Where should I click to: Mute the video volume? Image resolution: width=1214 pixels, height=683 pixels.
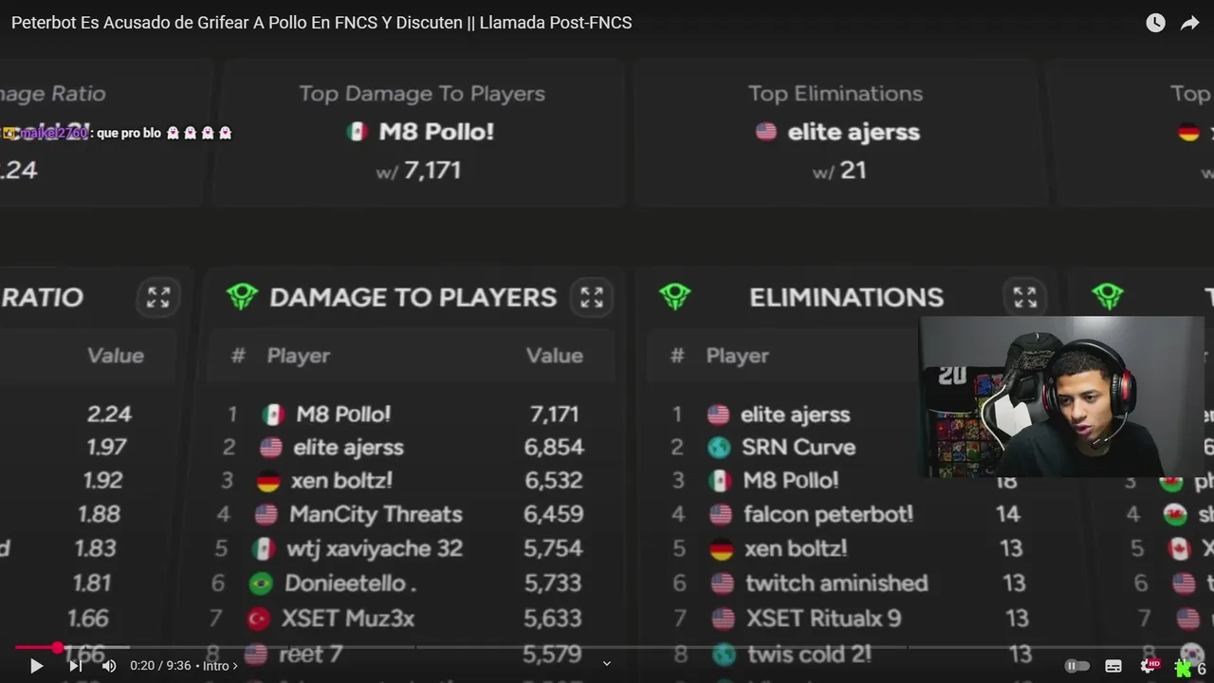click(x=109, y=666)
